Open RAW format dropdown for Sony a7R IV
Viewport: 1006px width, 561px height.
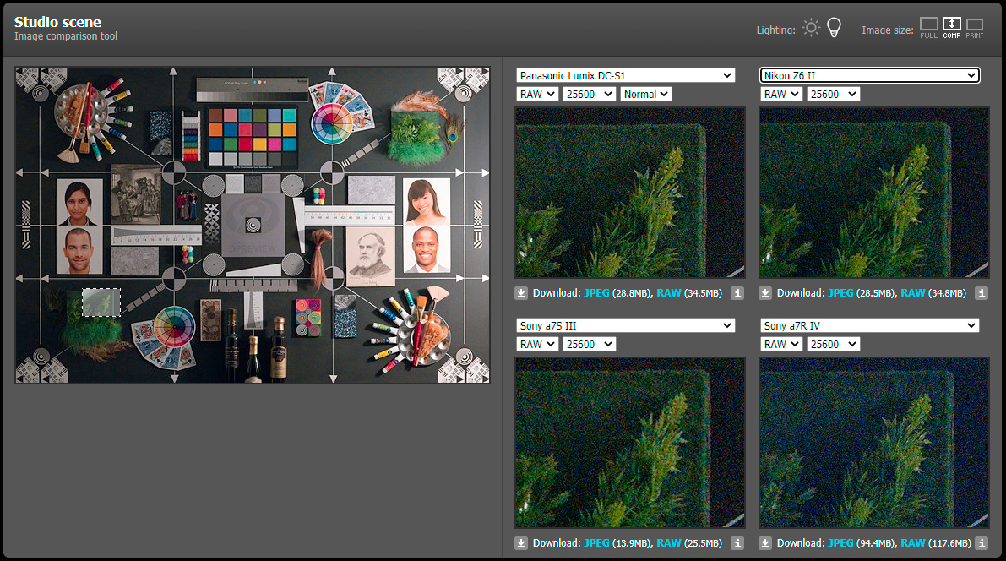tap(780, 345)
